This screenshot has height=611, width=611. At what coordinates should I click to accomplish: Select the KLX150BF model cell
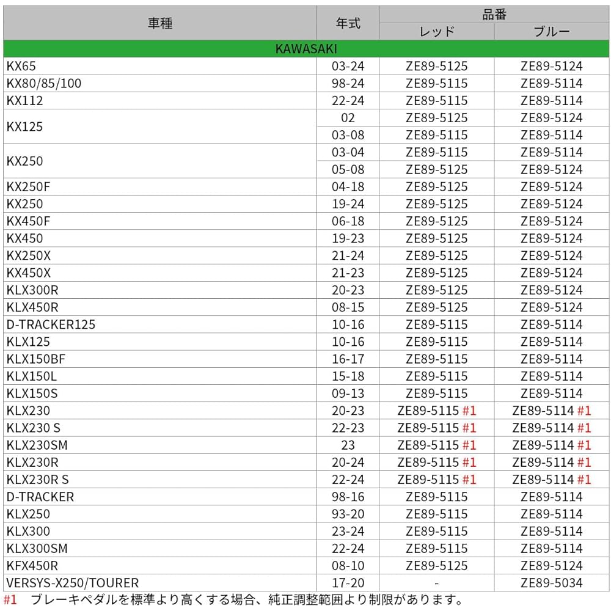point(159,359)
